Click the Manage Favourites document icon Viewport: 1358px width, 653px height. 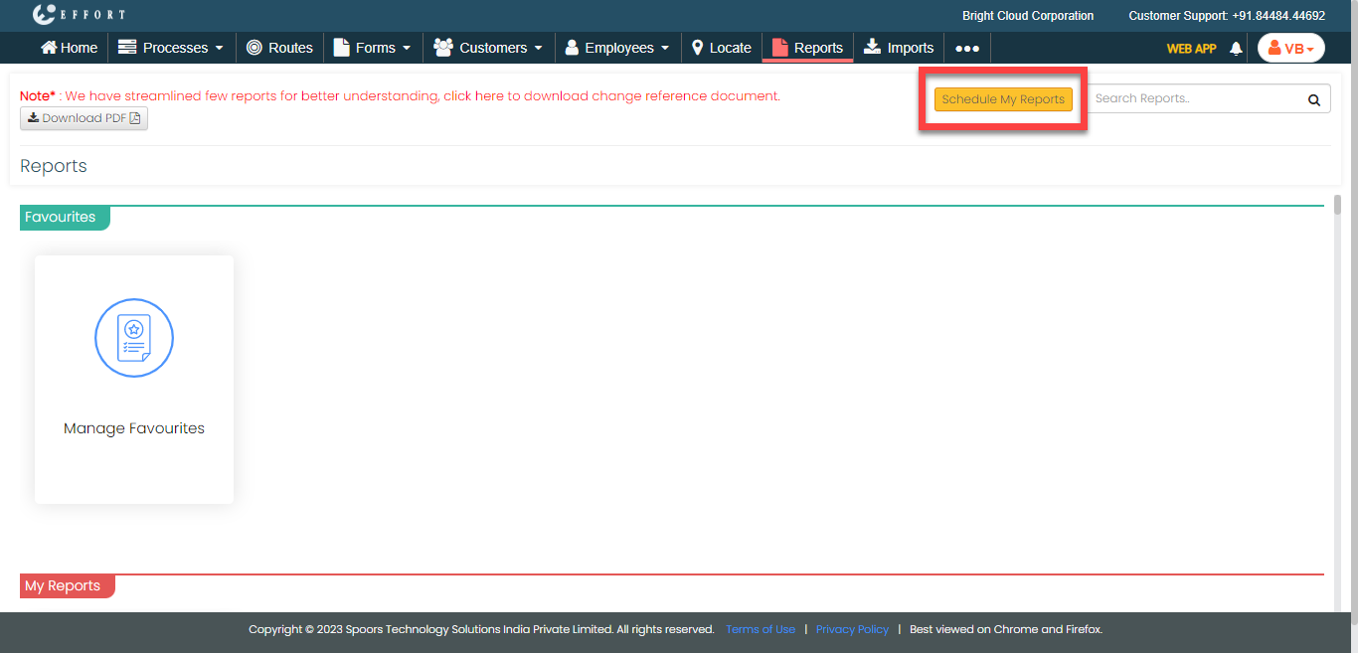click(x=134, y=338)
